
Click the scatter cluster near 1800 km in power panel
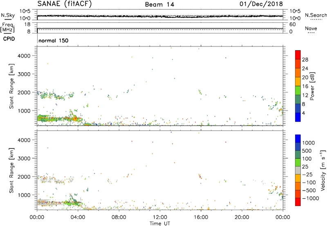55,96
